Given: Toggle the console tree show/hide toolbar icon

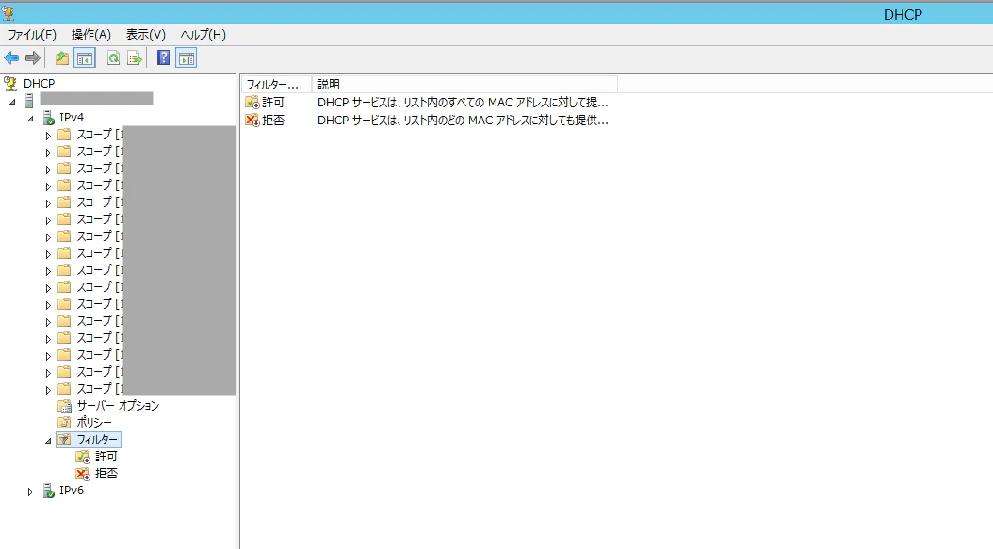Looking at the screenshot, I should (84, 58).
